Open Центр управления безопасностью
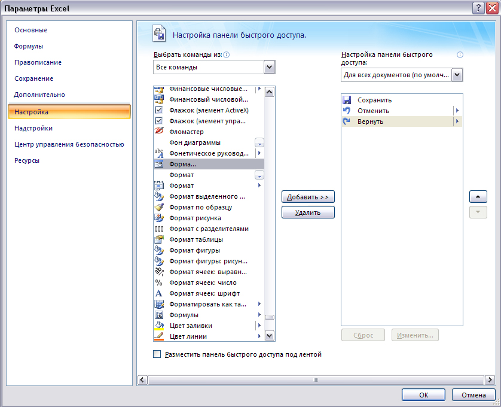 (x=69, y=144)
